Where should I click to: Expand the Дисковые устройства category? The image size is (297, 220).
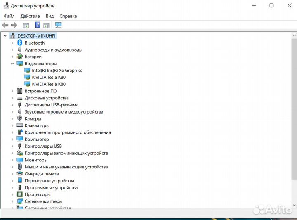pyautogui.click(x=12, y=98)
